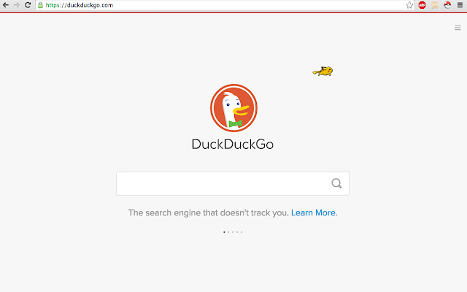The image size is (467, 292).
Task: Click inside the DuckDuckGo search box
Action: click(x=233, y=183)
